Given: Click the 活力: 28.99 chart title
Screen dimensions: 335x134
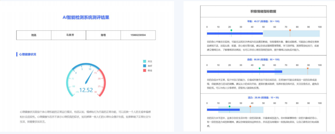Looking at the screenshot, I should [x=263, y=98].
